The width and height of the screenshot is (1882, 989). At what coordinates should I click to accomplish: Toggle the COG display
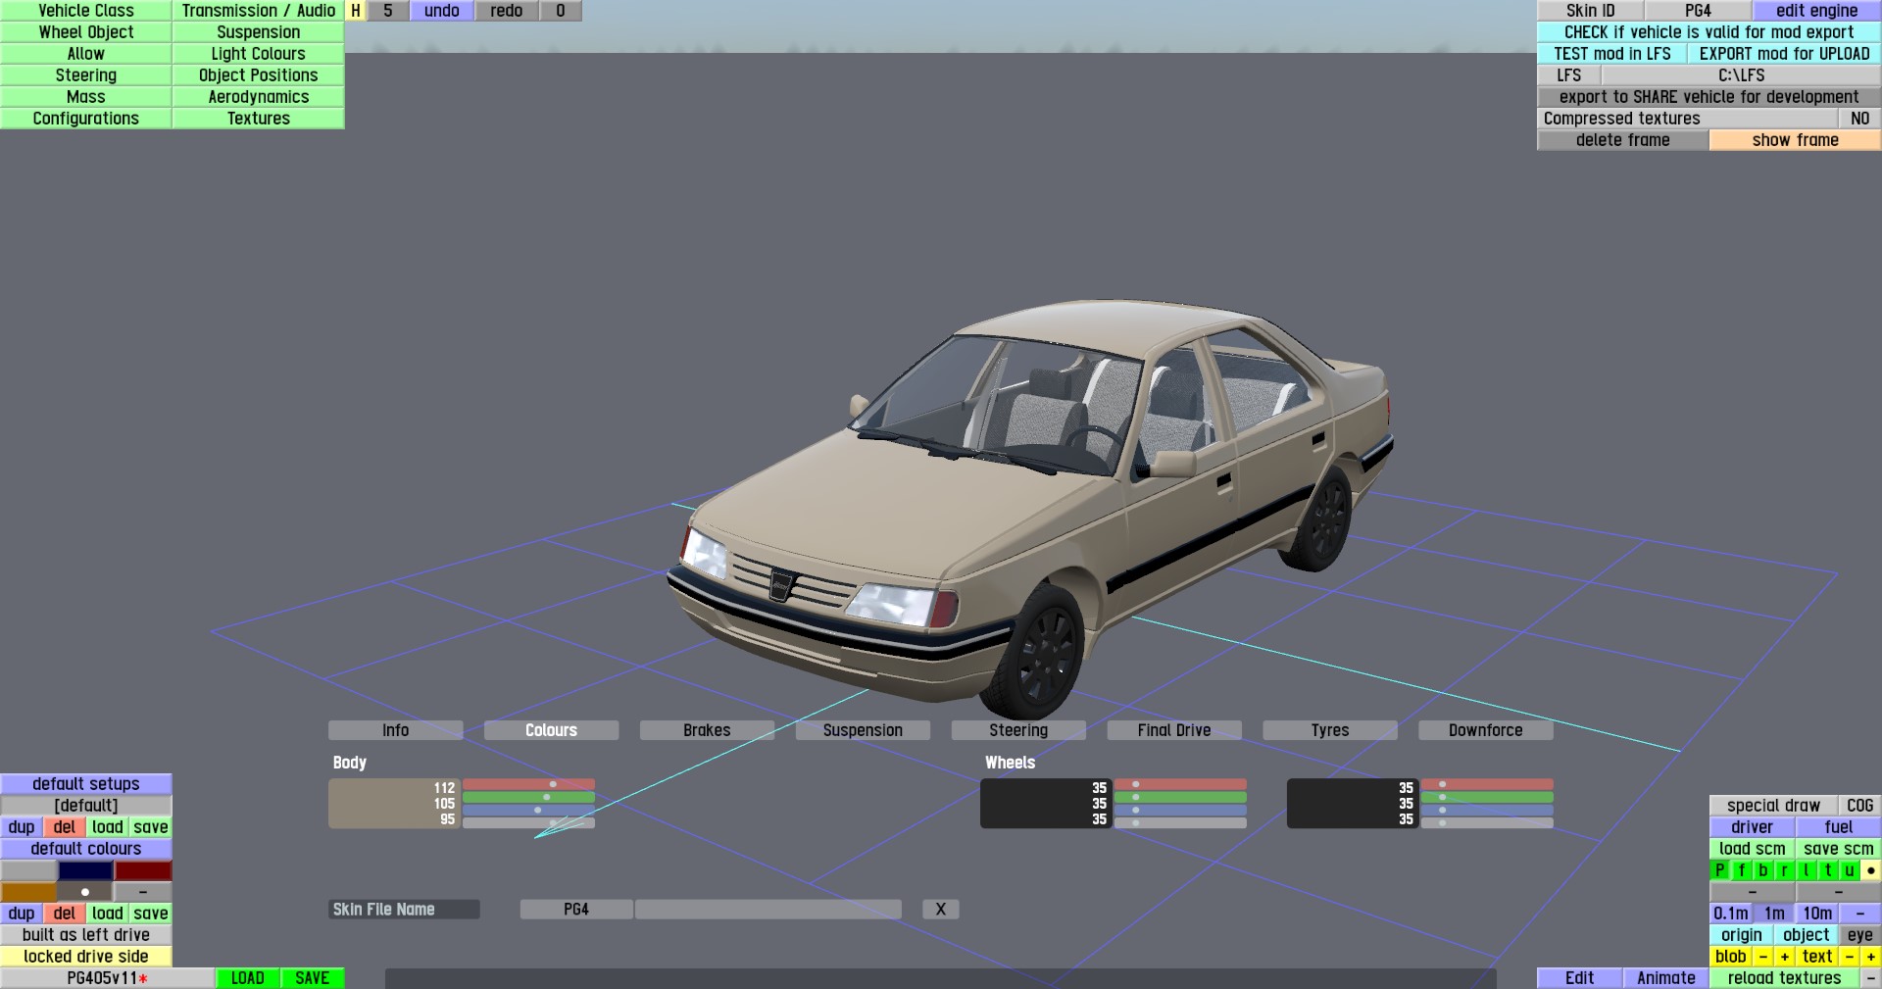point(1859,806)
